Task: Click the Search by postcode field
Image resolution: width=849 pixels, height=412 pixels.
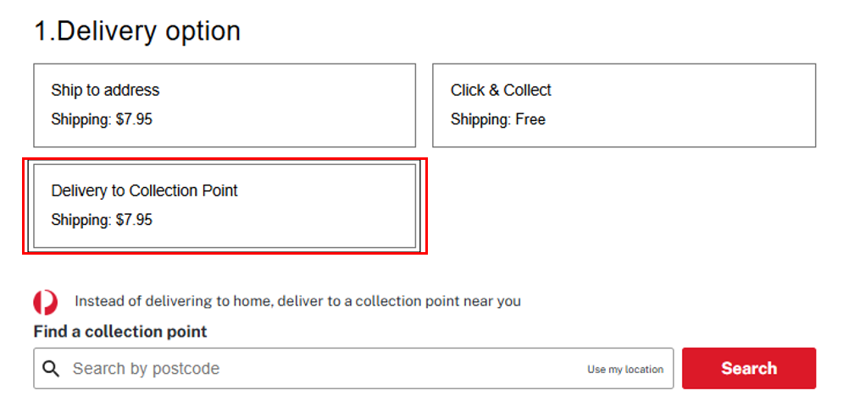Action: tap(322, 369)
